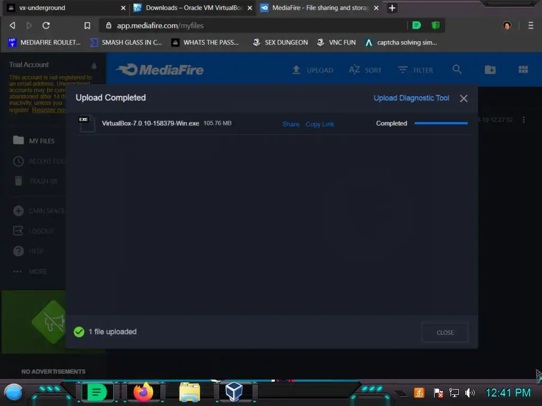This screenshot has height=406, width=542.
Task: Close the MediaFire browser tab
Action: [x=376, y=8]
